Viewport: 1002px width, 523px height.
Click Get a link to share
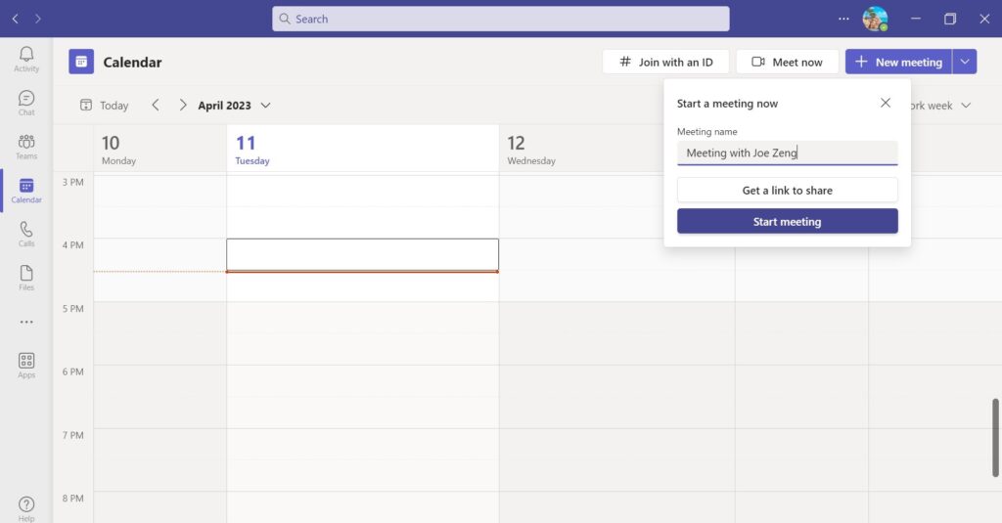click(787, 191)
